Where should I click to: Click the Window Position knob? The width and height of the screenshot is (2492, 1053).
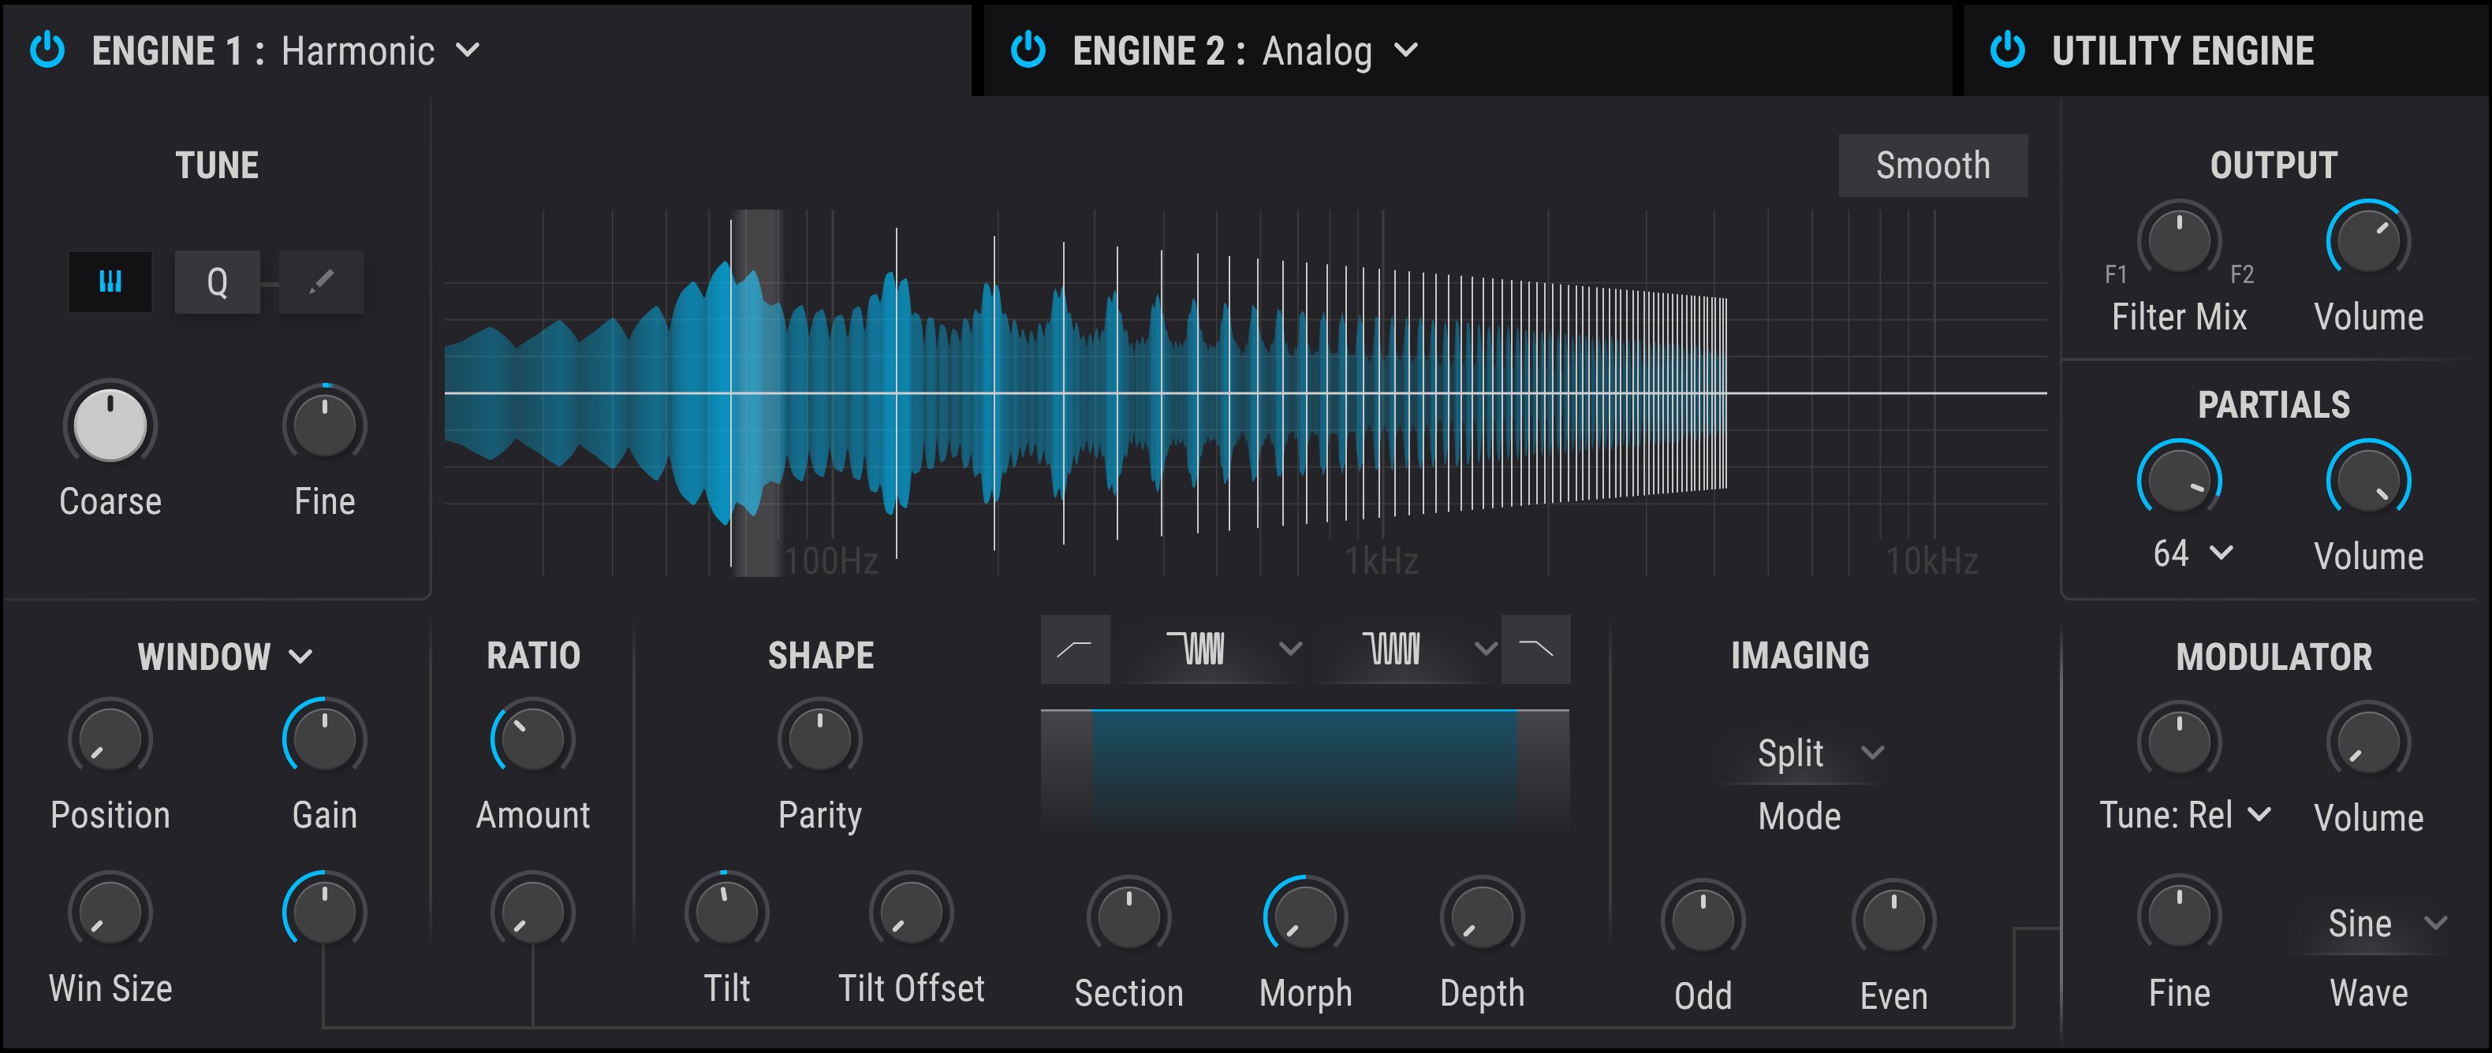[110, 739]
